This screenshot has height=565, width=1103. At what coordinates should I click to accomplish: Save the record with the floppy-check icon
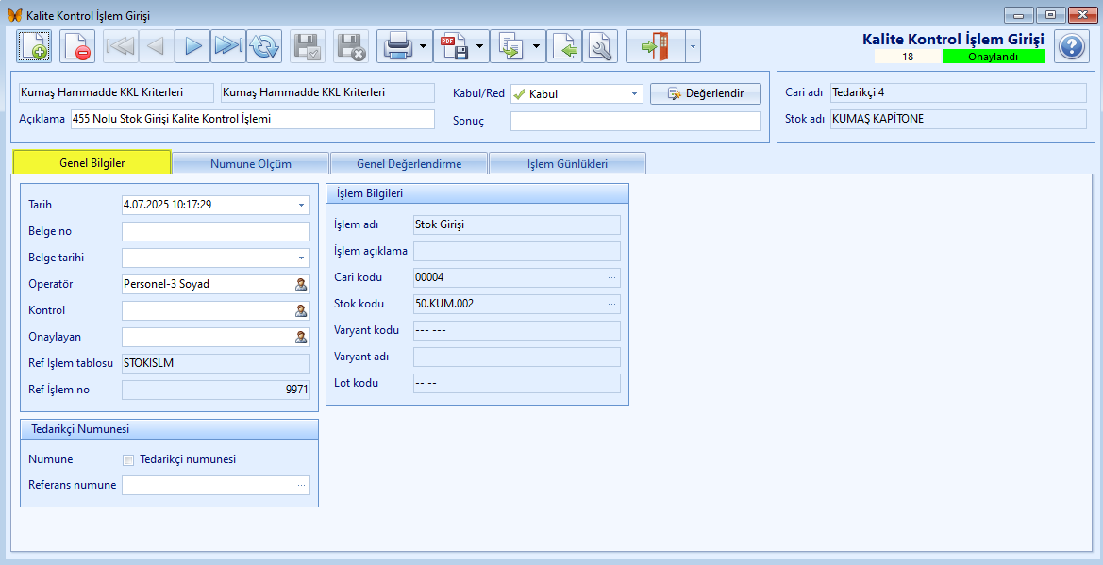point(308,46)
